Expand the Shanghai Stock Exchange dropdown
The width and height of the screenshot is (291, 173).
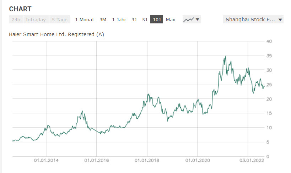pos(253,19)
